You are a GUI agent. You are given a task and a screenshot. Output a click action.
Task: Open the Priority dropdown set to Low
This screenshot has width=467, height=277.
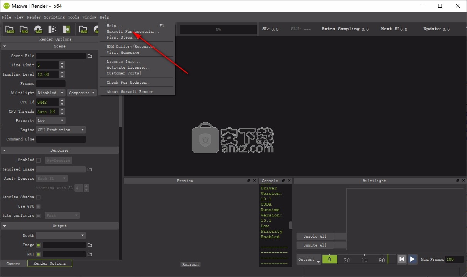click(x=51, y=121)
